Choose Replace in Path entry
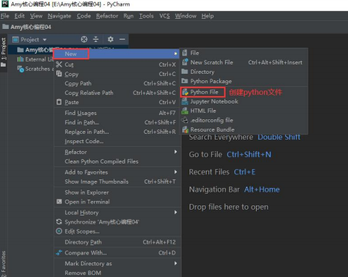The image size is (348, 277). [117, 132]
